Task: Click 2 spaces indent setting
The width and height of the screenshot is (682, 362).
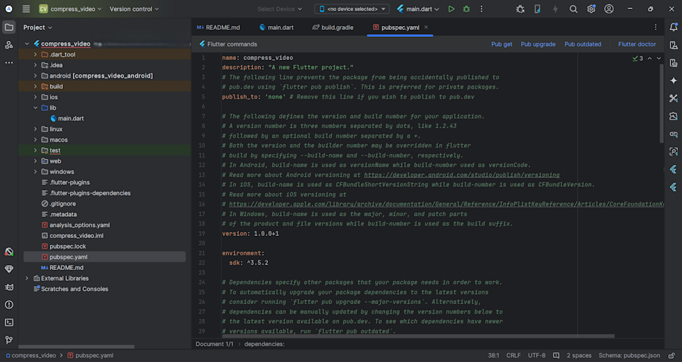Action: 578,355
